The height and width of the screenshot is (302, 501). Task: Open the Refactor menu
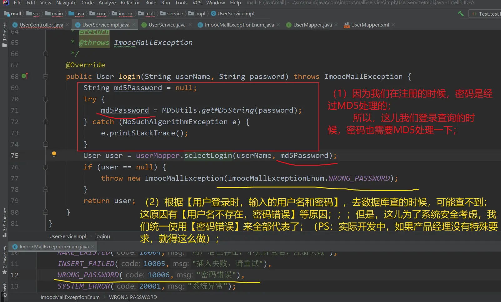pyautogui.click(x=130, y=3)
